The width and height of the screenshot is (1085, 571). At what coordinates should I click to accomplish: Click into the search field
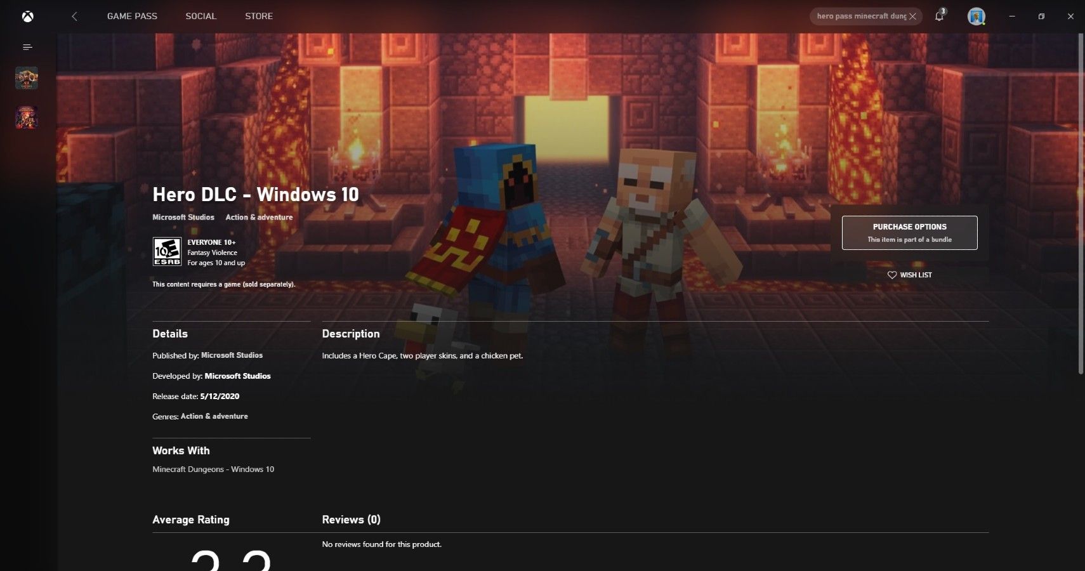[860, 16]
